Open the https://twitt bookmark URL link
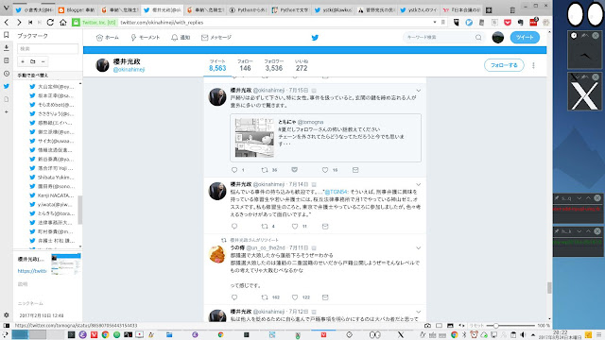The image size is (605, 340). pyautogui.click(x=32, y=271)
